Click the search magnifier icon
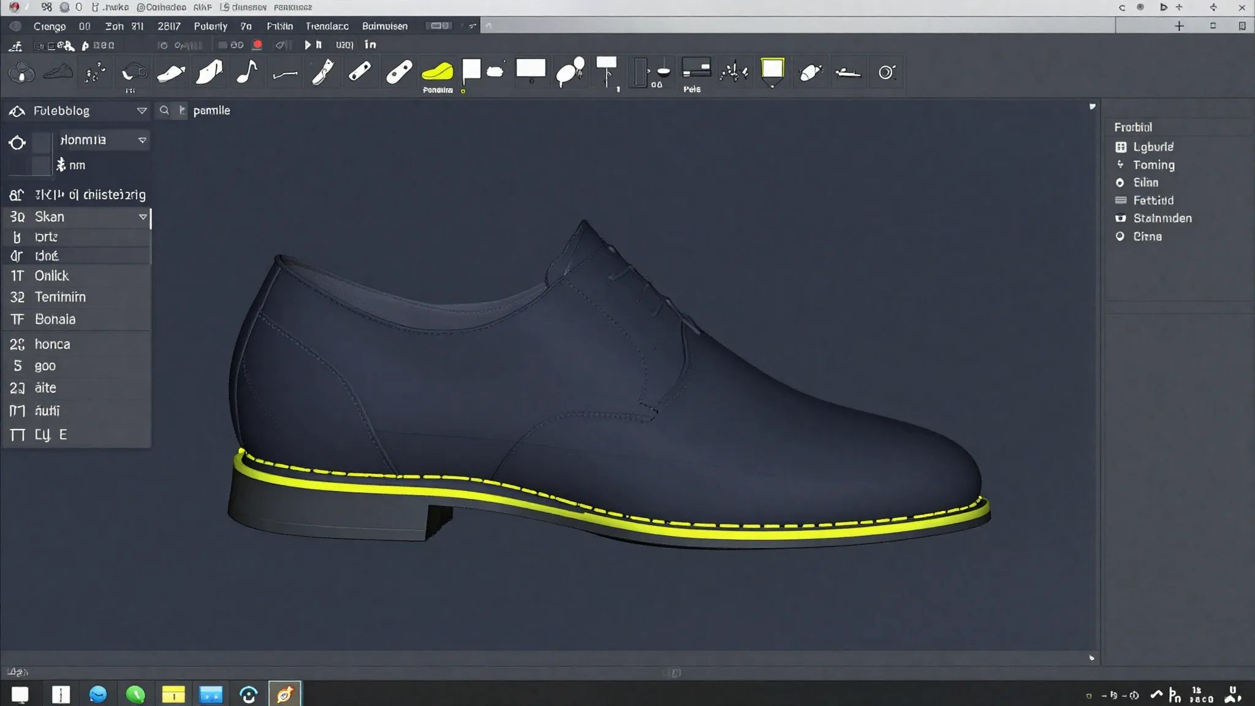The width and height of the screenshot is (1255, 706). (164, 110)
